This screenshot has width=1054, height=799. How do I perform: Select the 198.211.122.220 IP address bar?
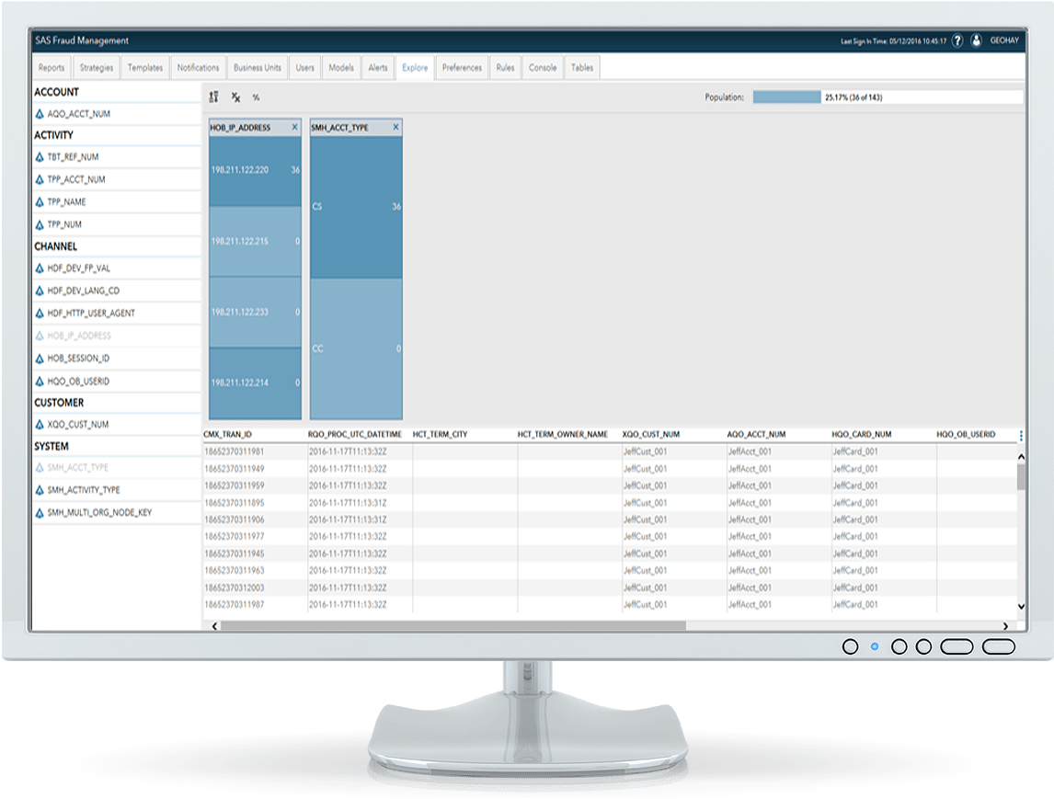[255, 171]
